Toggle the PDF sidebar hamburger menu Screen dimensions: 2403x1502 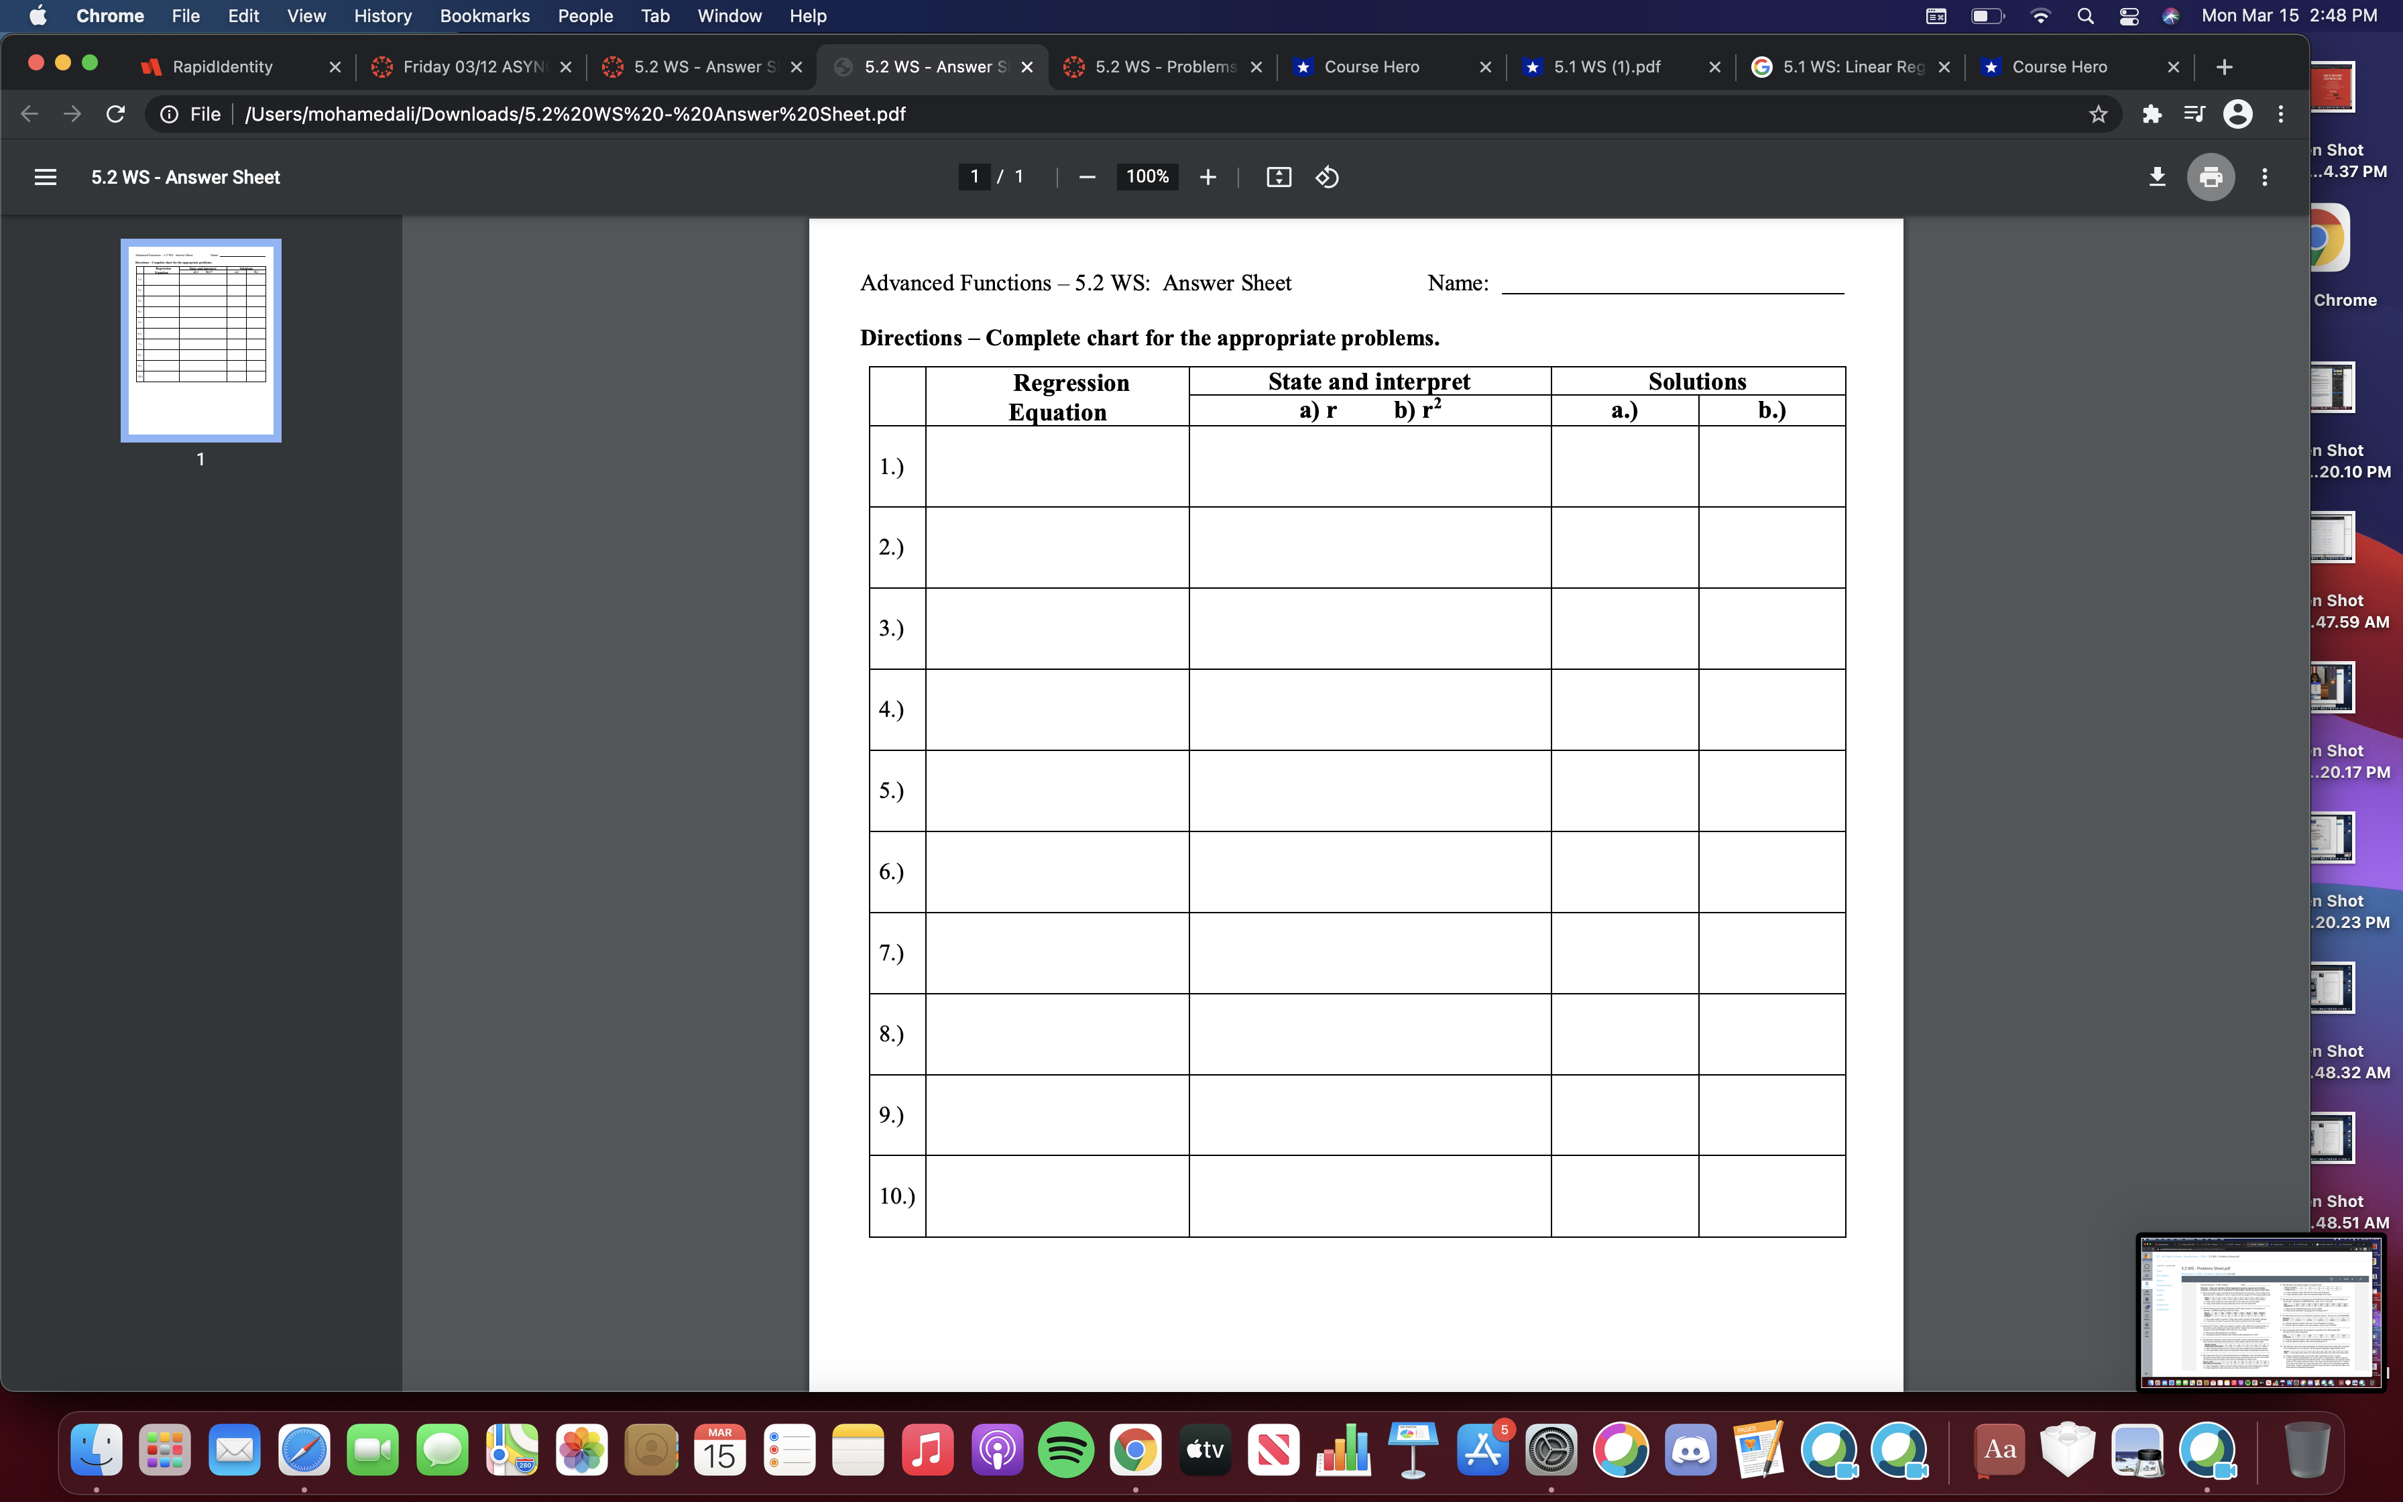(x=45, y=177)
